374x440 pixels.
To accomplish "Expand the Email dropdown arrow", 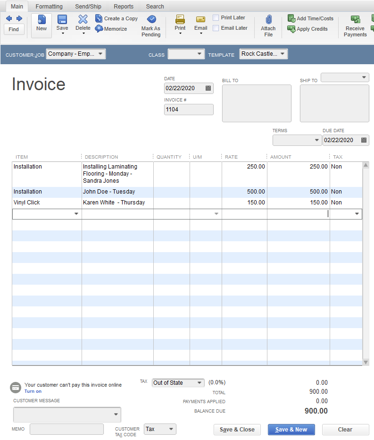I will pyautogui.click(x=201, y=34).
